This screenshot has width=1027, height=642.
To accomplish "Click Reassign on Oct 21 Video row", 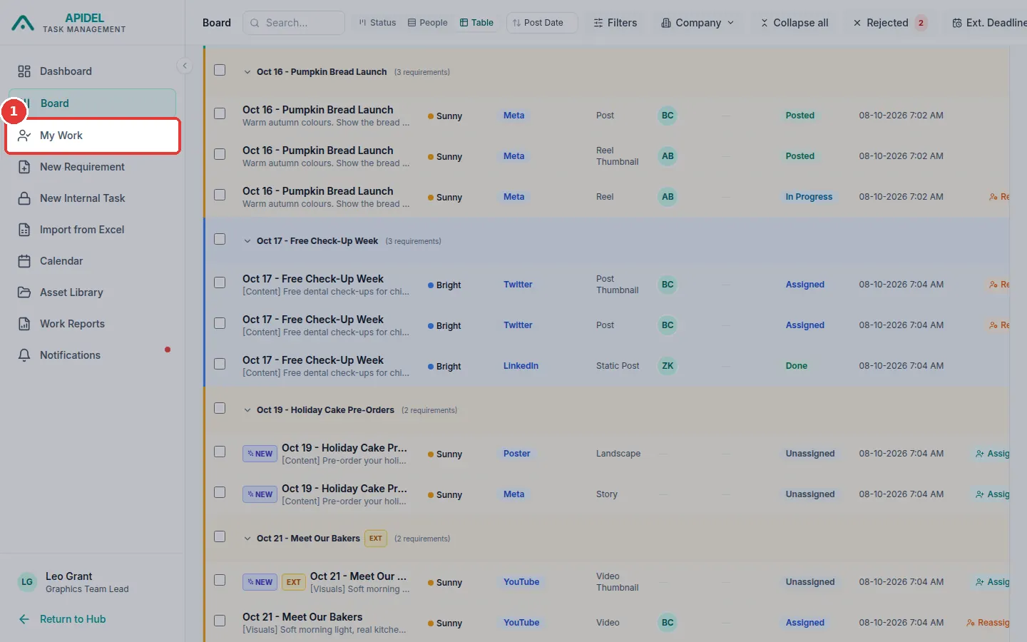I will click(988, 623).
